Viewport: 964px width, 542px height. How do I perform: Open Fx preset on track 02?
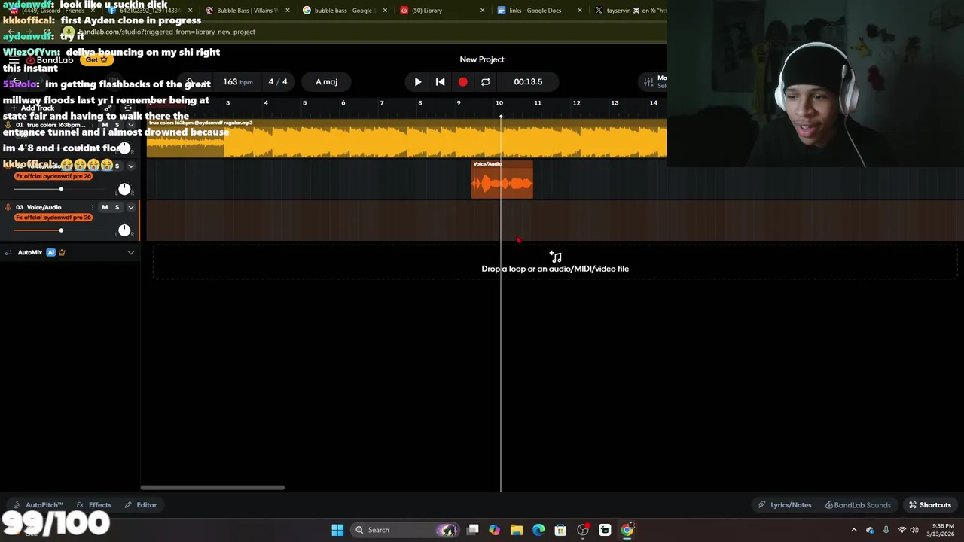(x=53, y=176)
